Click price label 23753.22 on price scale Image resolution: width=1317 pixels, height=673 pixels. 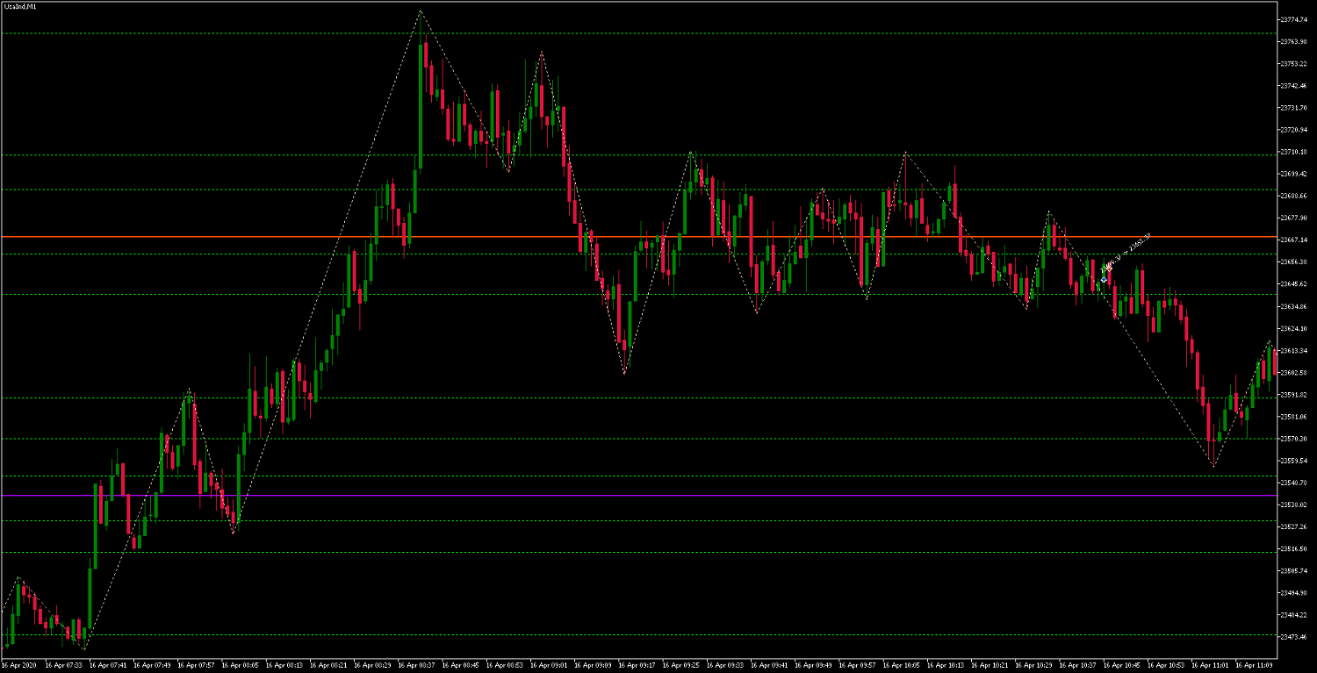point(1294,63)
